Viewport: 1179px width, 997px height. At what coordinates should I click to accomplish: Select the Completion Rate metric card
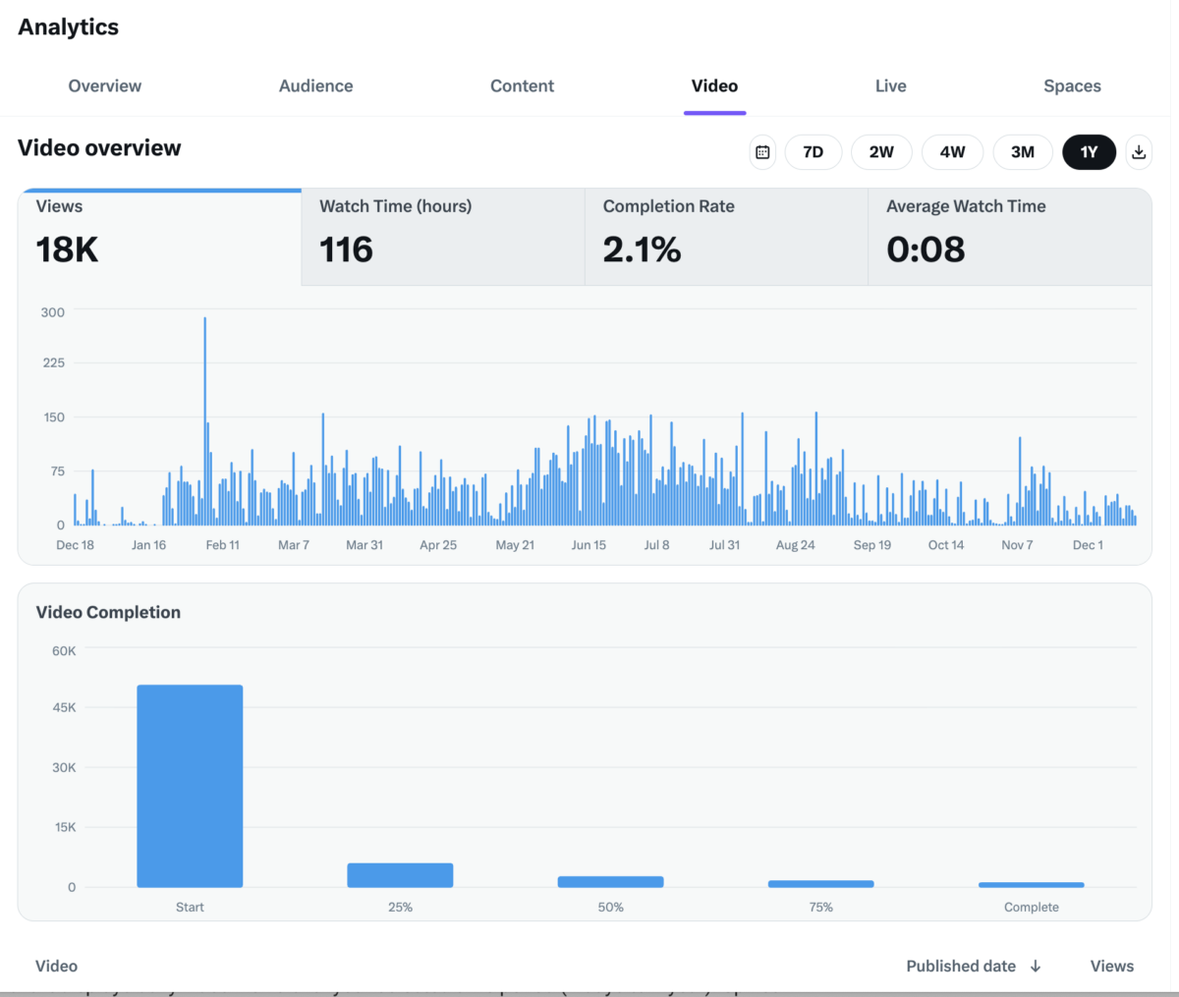coord(725,236)
